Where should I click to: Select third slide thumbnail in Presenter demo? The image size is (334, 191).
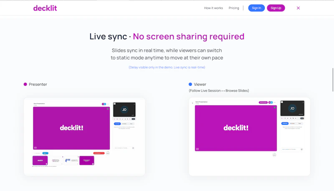[x=71, y=161]
